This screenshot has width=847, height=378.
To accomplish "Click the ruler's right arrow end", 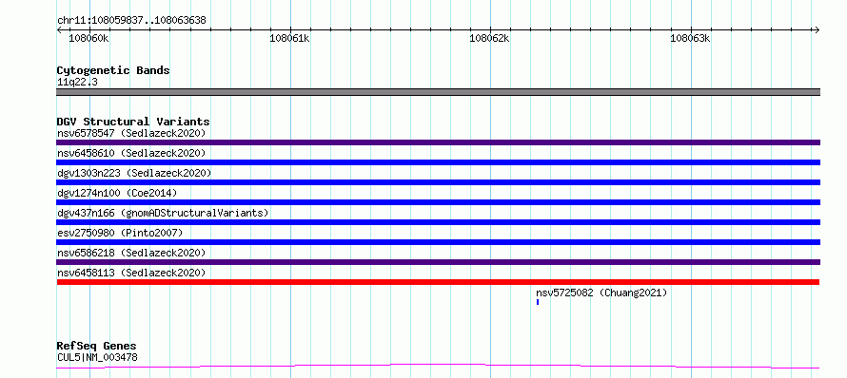I will pos(817,29).
